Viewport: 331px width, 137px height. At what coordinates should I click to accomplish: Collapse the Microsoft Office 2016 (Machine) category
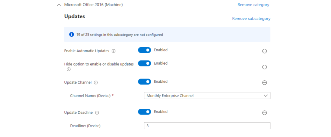coord(59,5)
